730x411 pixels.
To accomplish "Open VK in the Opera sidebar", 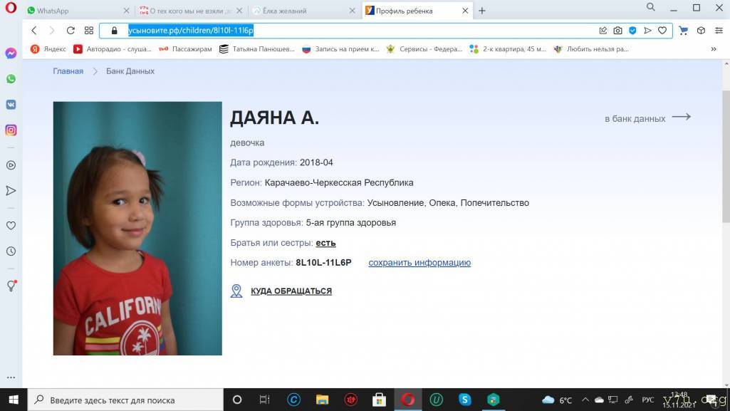I will coord(11,104).
